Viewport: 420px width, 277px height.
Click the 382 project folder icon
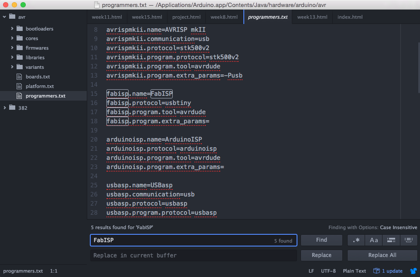pos(12,108)
